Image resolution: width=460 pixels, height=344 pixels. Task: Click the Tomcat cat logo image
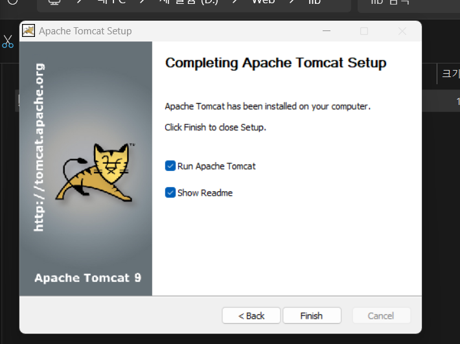coord(95,173)
